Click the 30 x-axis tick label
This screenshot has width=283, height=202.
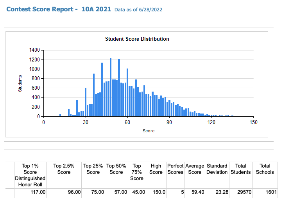(86, 122)
